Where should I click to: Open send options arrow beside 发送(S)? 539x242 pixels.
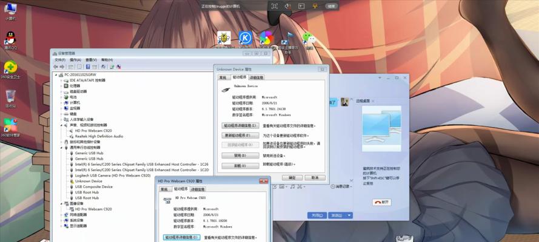[349, 215]
